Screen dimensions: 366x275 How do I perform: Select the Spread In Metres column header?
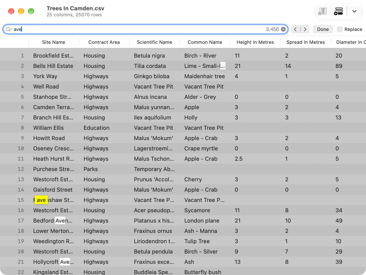[x=306, y=42]
